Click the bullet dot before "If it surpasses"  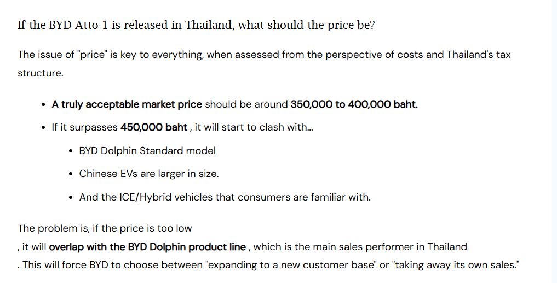[x=43, y=128]
